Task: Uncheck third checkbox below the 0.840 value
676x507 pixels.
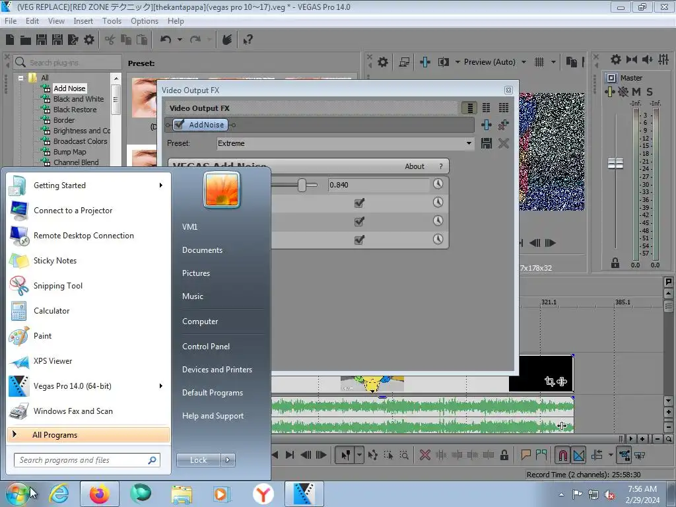Action: (x=358, y=240)
